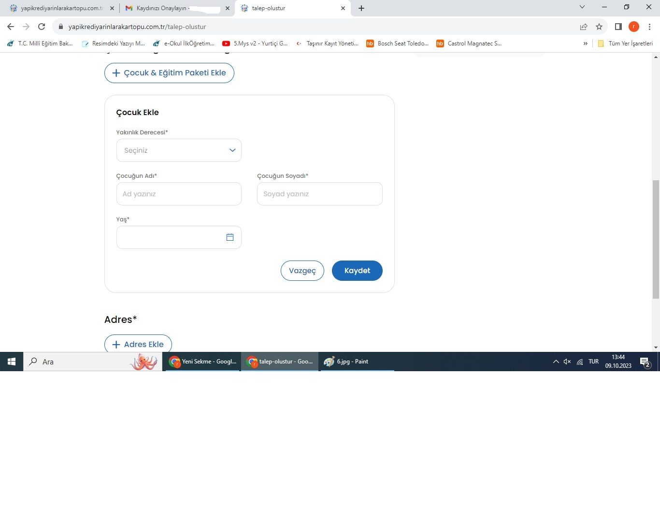Viewport: 660px width, 522px height.
Task: Open the Chrome side panel icon
Action: [x=618, y=27]
